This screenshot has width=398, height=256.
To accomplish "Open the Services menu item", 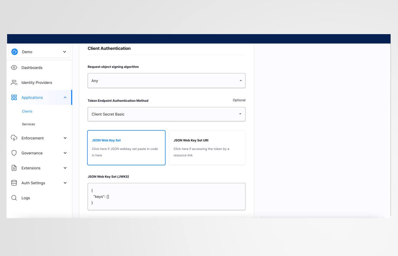I will [x=28, y=124].
